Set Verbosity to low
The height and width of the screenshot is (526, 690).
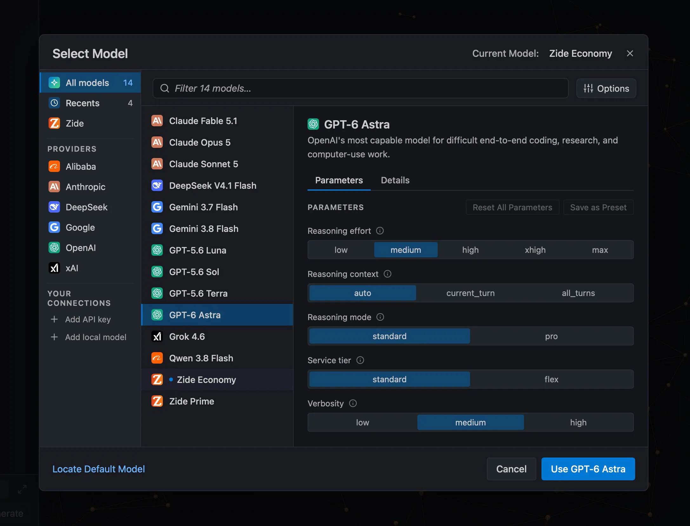tap(362, 423)
